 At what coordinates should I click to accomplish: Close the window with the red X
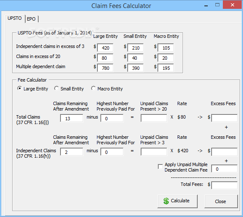pos(233,5)
